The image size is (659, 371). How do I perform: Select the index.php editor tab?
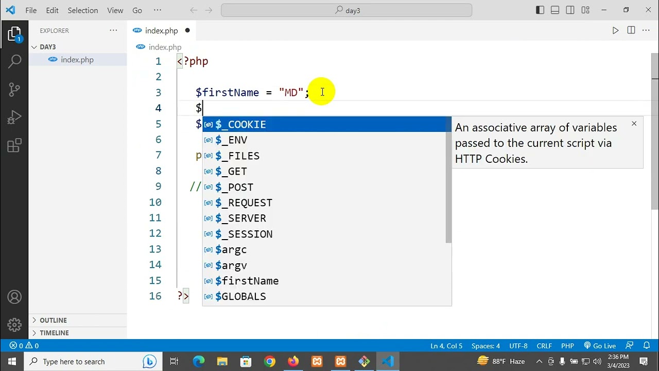click(x=161, y=30)
